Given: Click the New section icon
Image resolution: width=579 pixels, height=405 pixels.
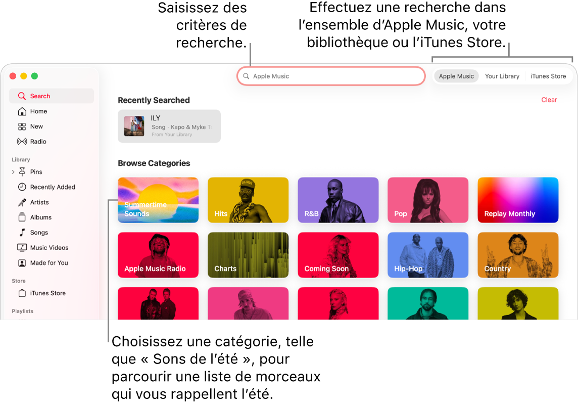Looking at the screenshot, I should point(22,126).
